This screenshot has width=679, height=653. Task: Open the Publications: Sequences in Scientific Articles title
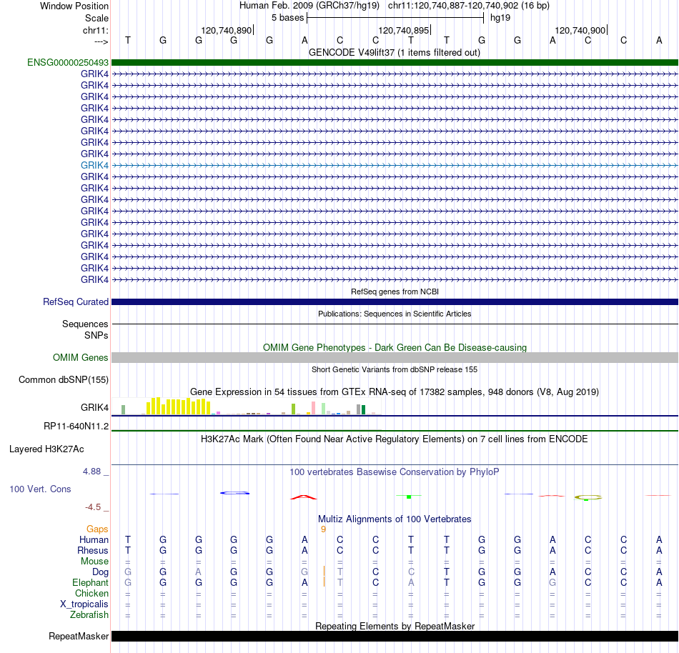(395, 314)
